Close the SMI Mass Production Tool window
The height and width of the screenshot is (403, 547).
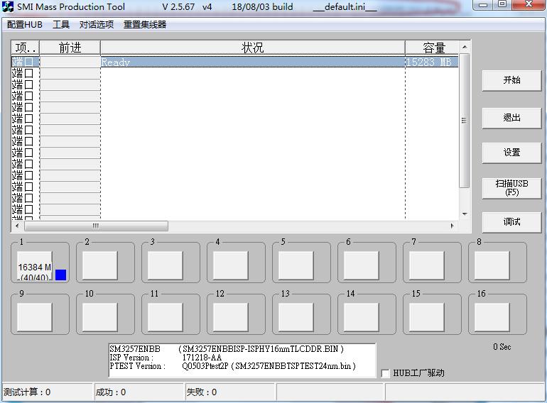[x=529, y=5]
